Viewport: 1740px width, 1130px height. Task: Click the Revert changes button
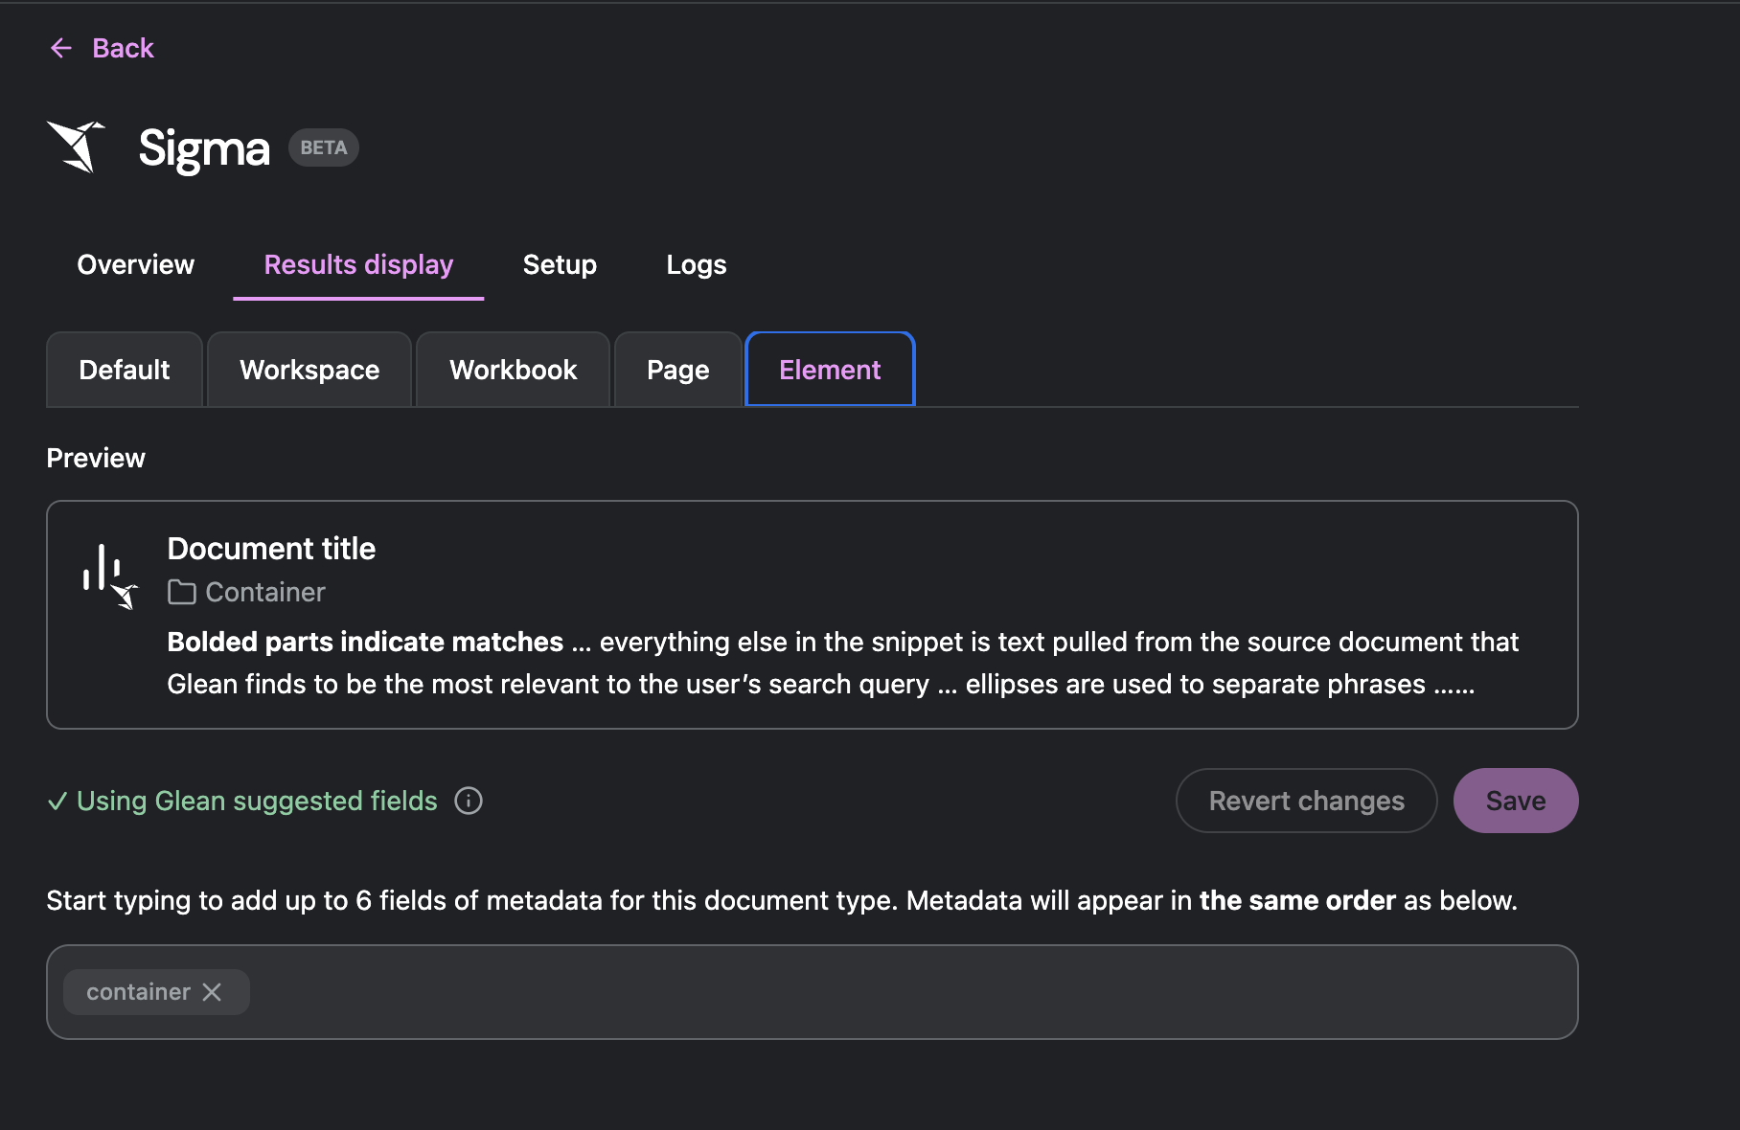1307,801
